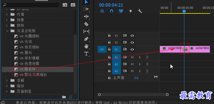Open Creative Cloud icon in status bar
The image size is (214, 104).
click(x=3, y=102)
